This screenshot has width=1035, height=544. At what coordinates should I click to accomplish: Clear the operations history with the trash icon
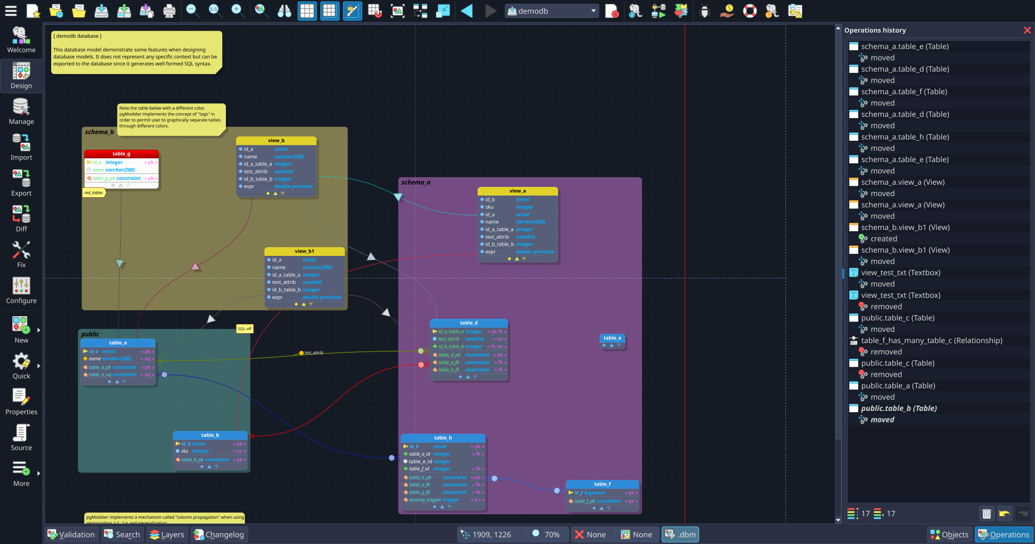click(x=987, y=514)
